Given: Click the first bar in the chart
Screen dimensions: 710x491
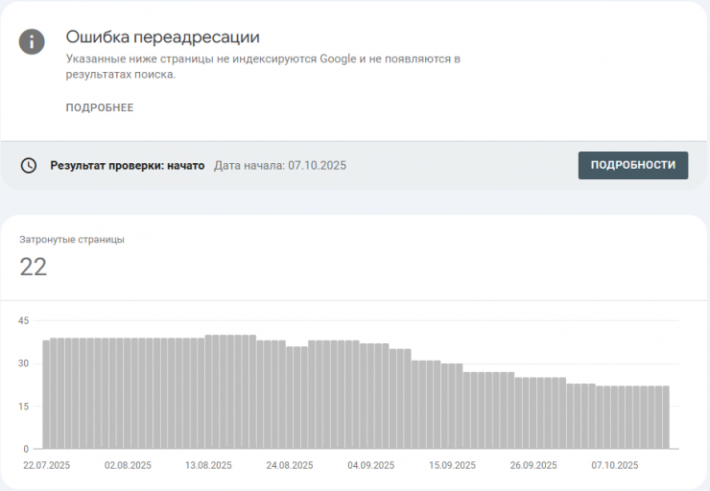Looking at the screenshot, I should pyautogui.click(x=46, y=393).
